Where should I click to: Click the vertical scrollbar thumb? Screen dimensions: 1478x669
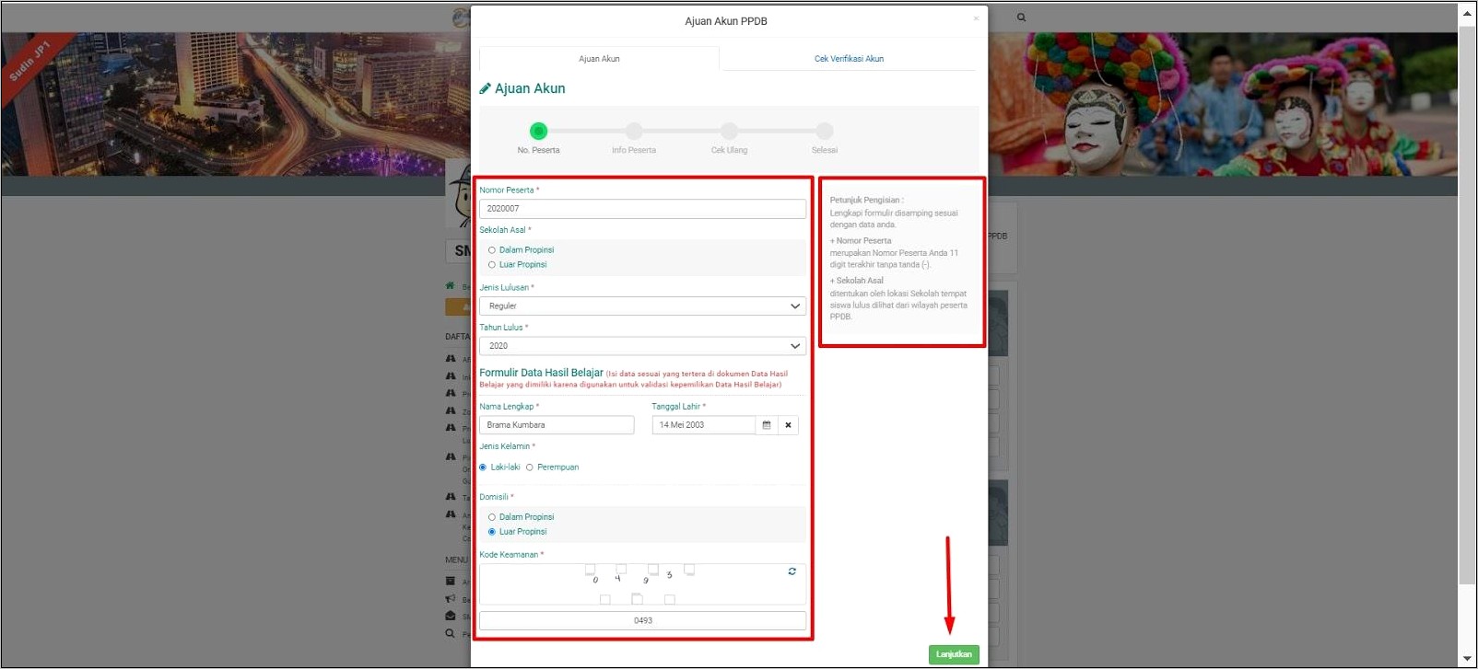click(1467, 305)
